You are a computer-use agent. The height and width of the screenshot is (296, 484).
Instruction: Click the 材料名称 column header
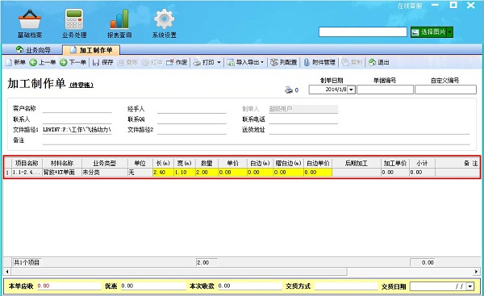pyautogui.click(x=62, y=163)
